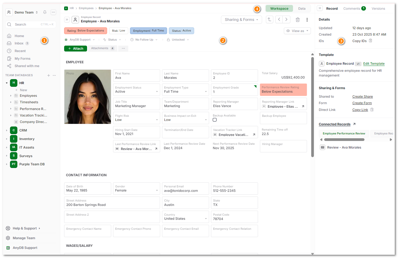Click the green Attach button
This screenshot has width=398, height=258.
[x=75, y=49]
